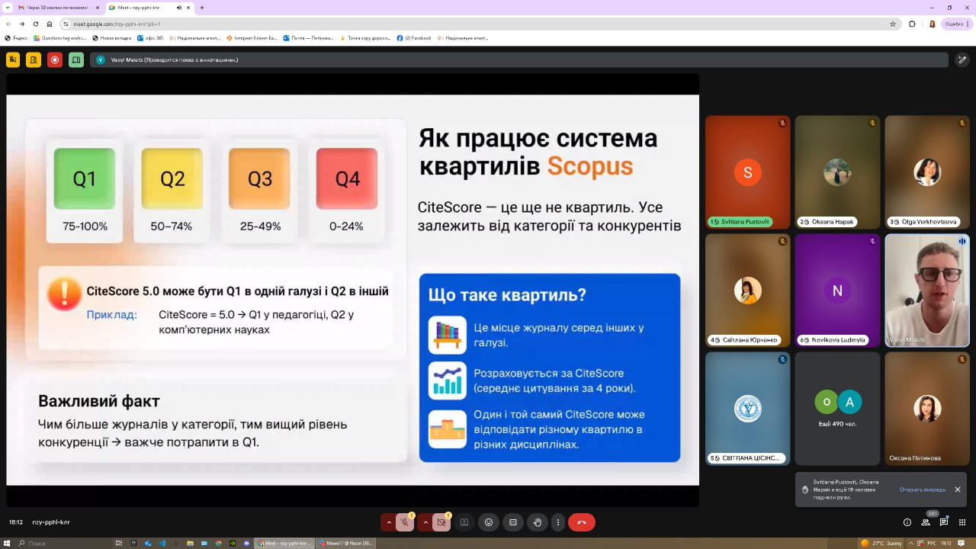Viewport: 976px width, 549px height.
Task: Expand audio settings arrow beside the microphone
Action: click(389, 522)
